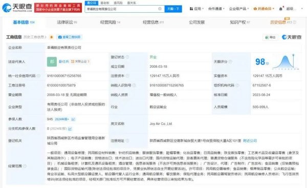Open the 应用 dropdown menu
Screen dimensions: 307x188
pos(197,9)
